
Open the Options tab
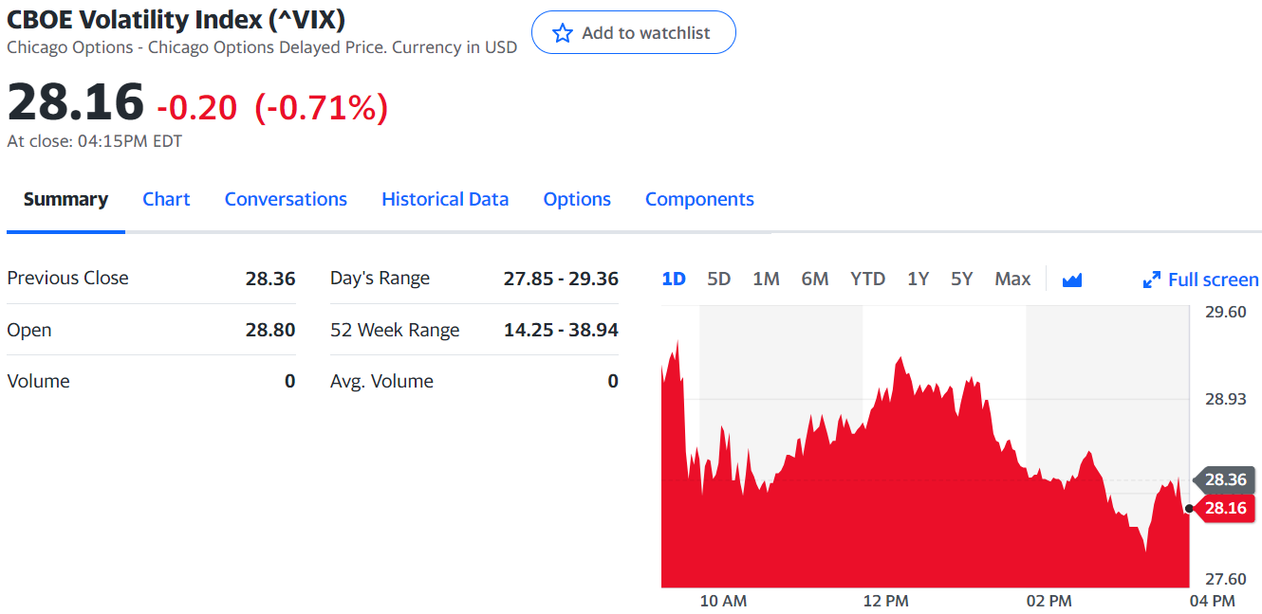(x=577, y=199)
